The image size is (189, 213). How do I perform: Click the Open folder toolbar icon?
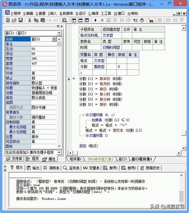(x=14, y=20)
